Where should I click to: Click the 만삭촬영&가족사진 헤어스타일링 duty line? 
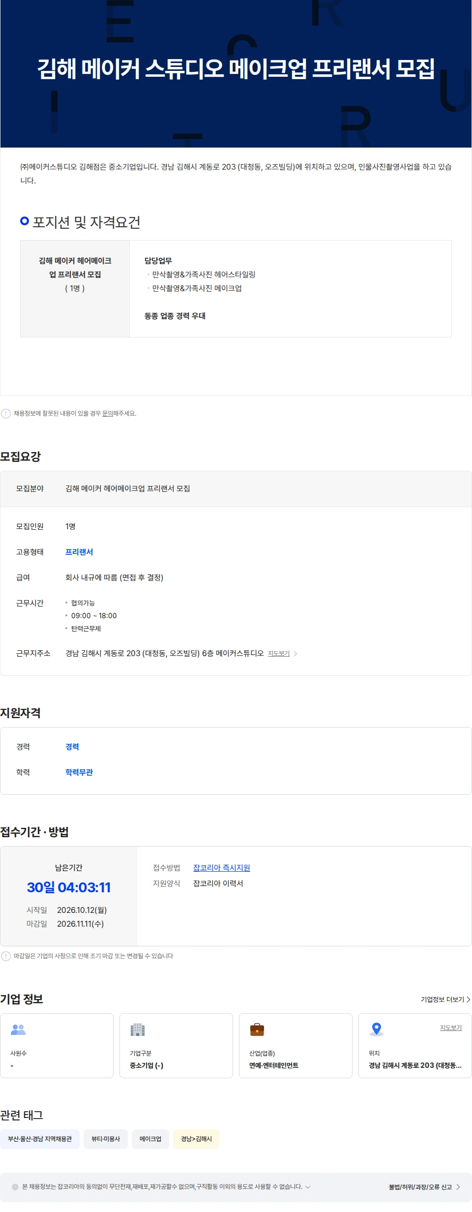[x=204, y=274]
